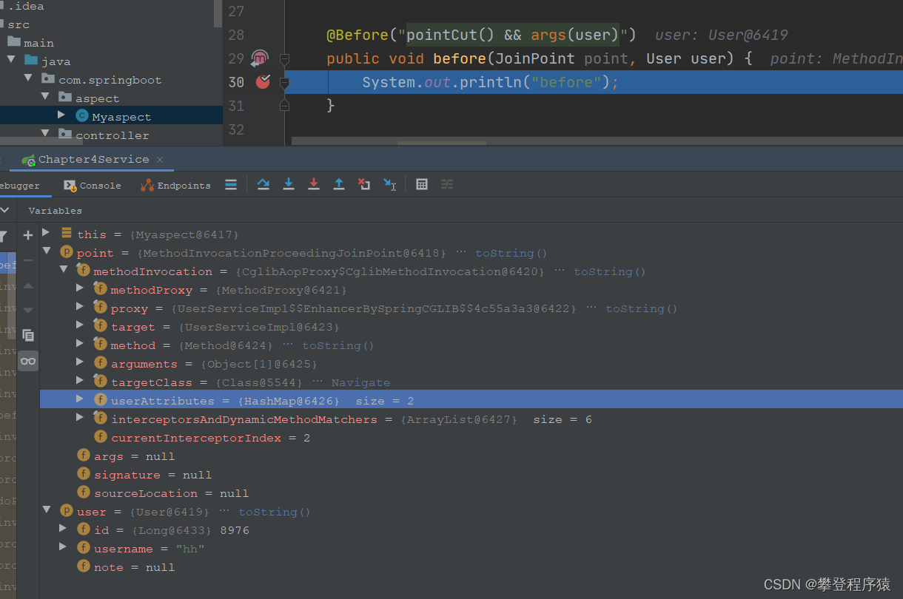Expand the userAttributes HashMap node
This screenshot has width=903, height=599.
click(80, 400)
